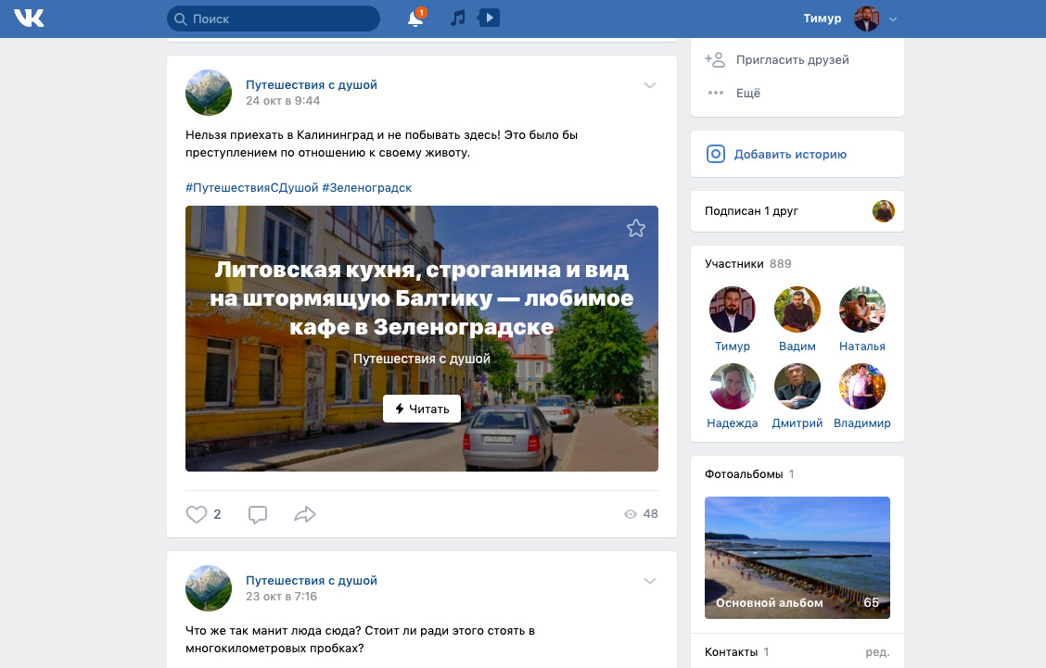
Task: Share the 24 окт post
Action: [x=305, y=514]
